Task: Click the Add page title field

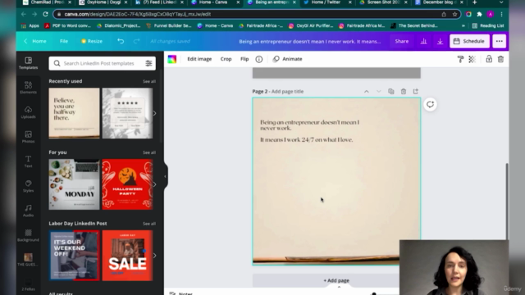Action: click(287, 91)
